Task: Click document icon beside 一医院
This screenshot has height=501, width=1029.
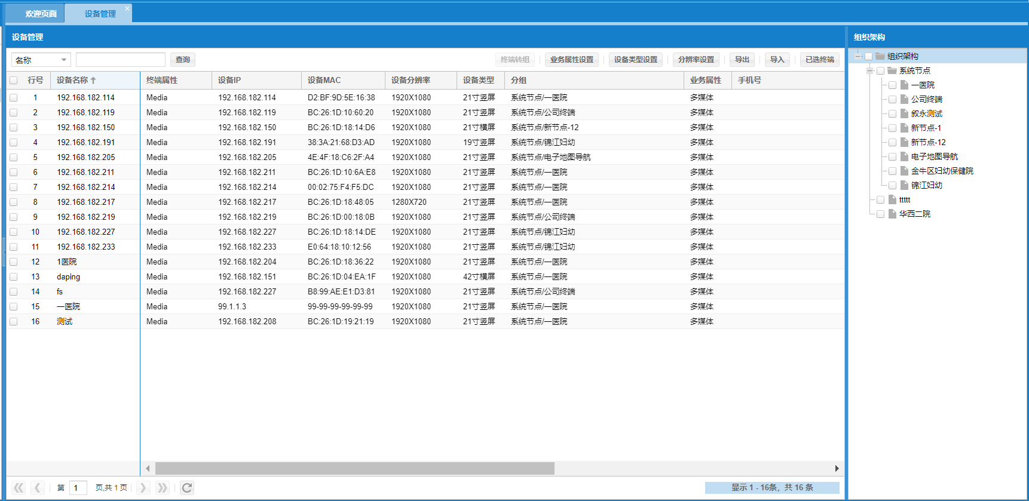Action: click(904, 85)
